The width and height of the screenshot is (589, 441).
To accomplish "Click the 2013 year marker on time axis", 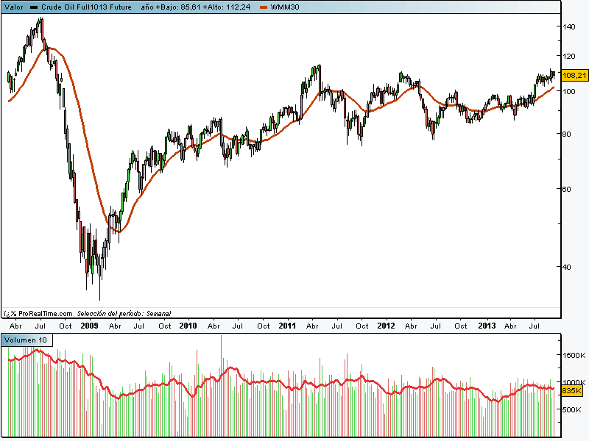I will [486, 326].
